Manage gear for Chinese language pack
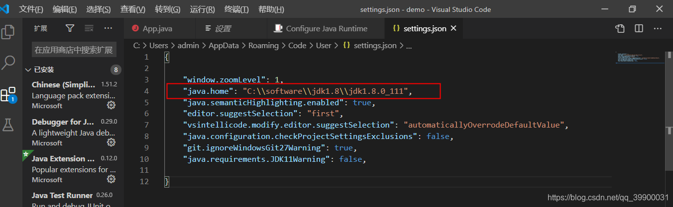 112,105
